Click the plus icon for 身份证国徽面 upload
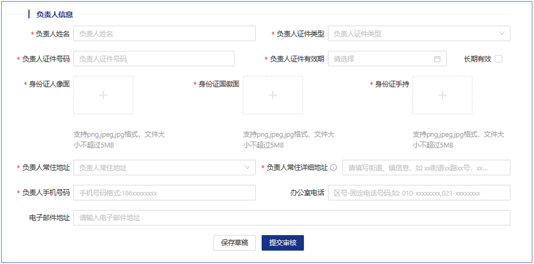The width and height of the screenshot is (534, 264). coord(273,95)
